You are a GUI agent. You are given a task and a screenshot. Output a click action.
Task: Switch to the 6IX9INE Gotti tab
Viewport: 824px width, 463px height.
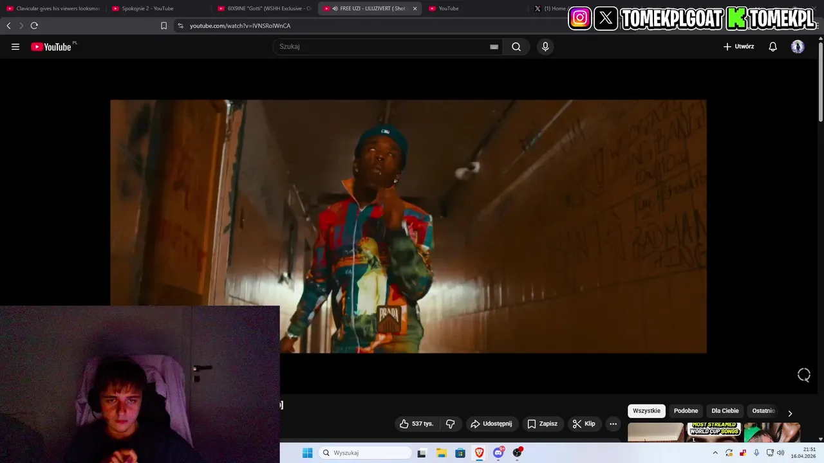[265, 8]
